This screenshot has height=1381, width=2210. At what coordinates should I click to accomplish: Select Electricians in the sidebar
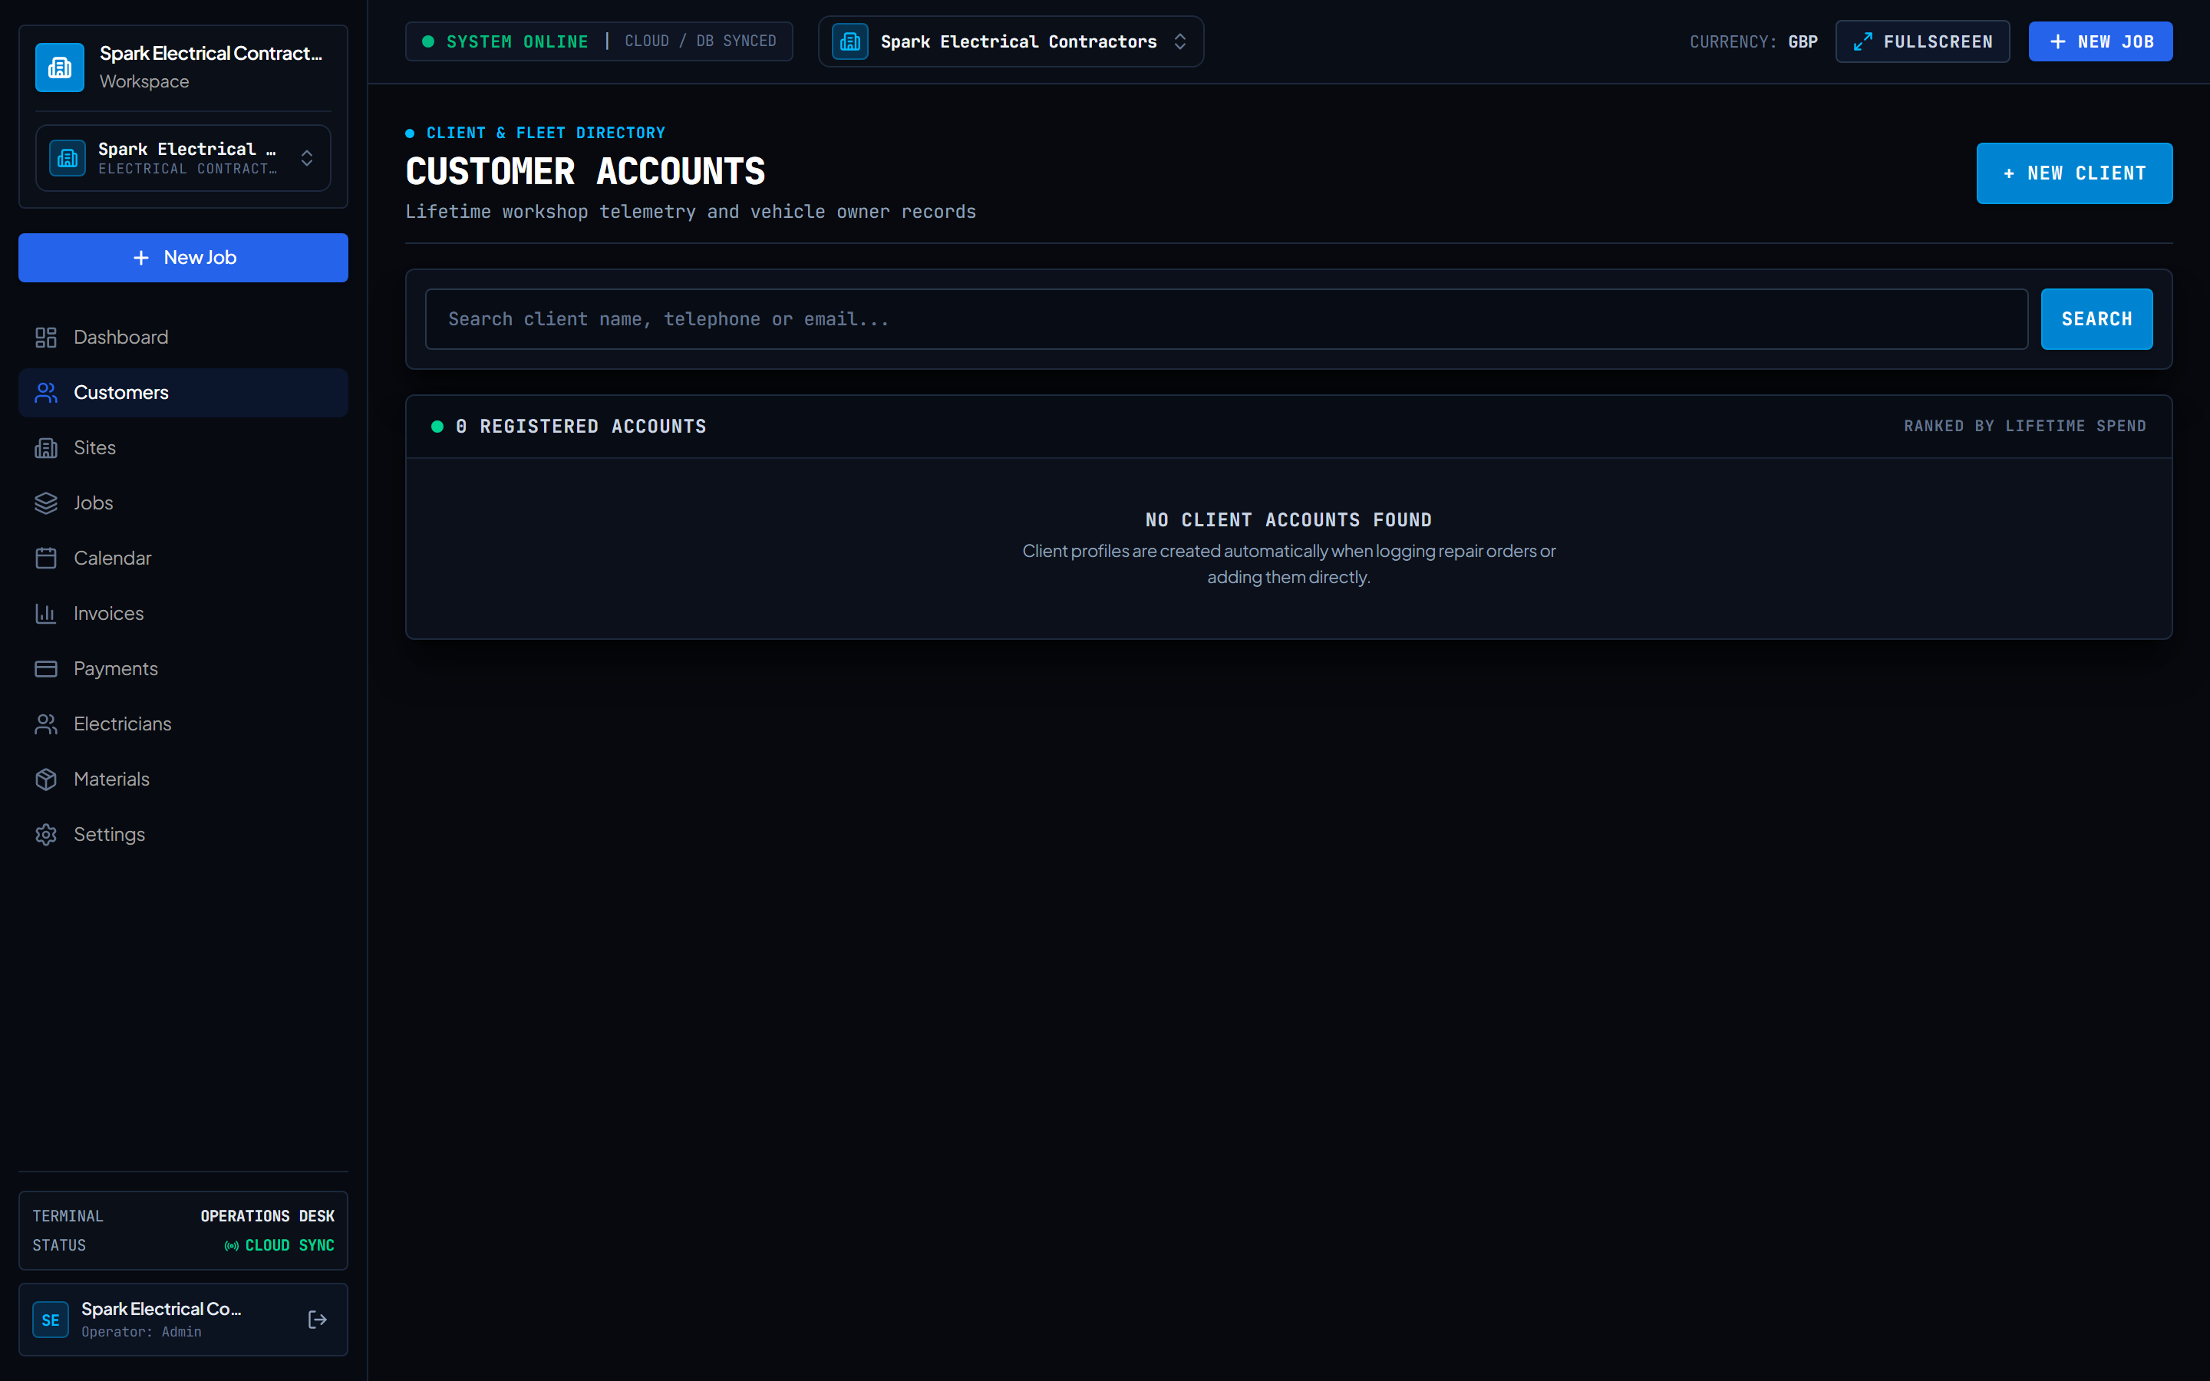click(183, 724)
